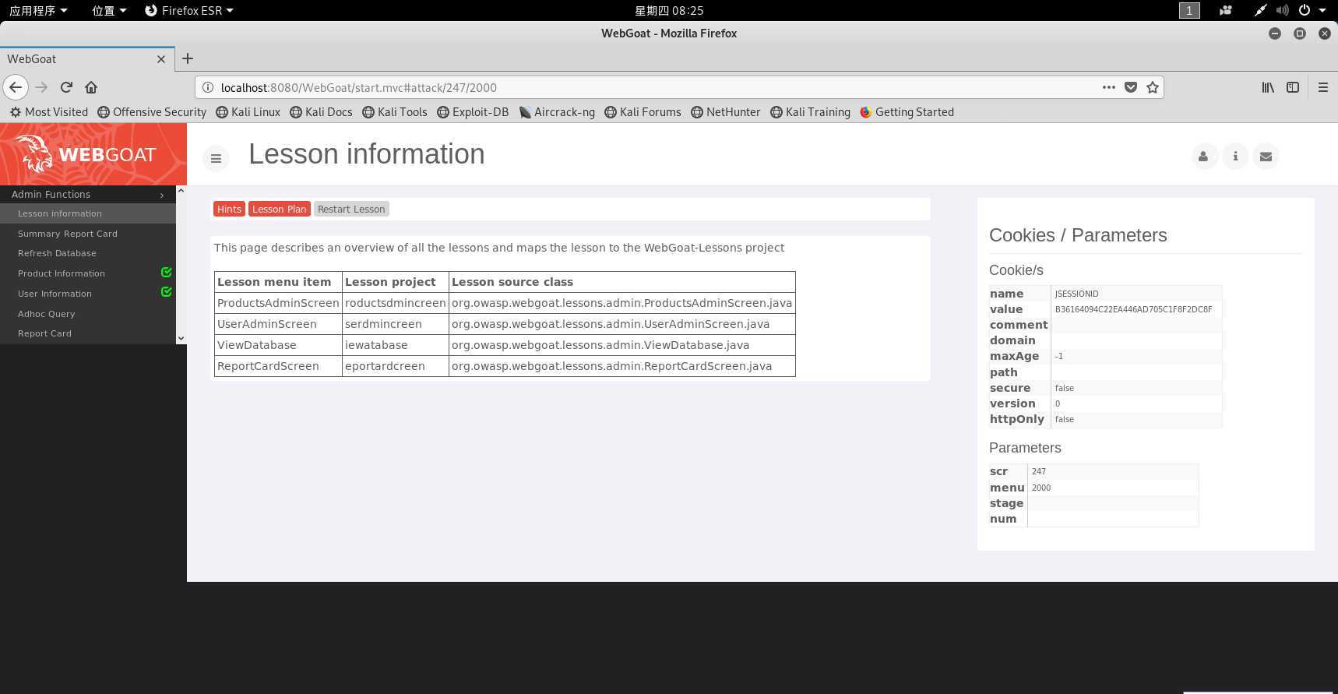The height and width of the screenshot is (694, 1338).
Task: Click the pen tray icon in top bar
Action: point(1260,10)
